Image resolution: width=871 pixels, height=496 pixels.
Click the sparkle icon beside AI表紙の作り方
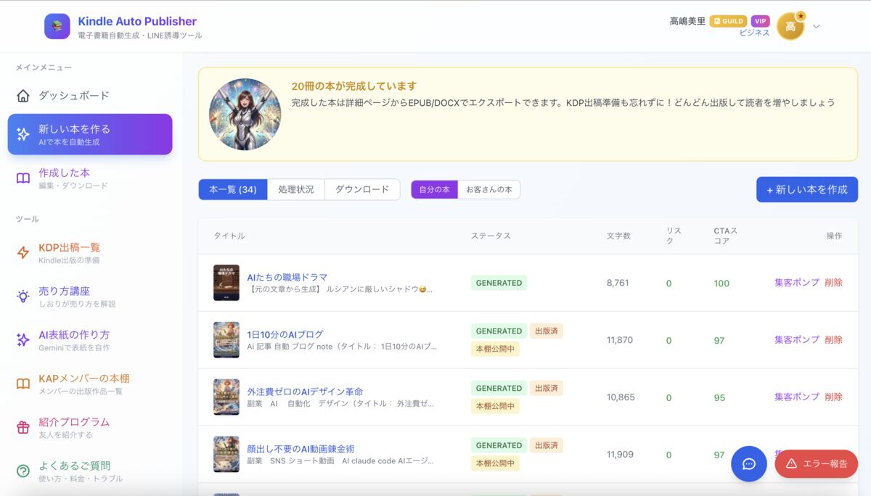(x=23, y=339)
